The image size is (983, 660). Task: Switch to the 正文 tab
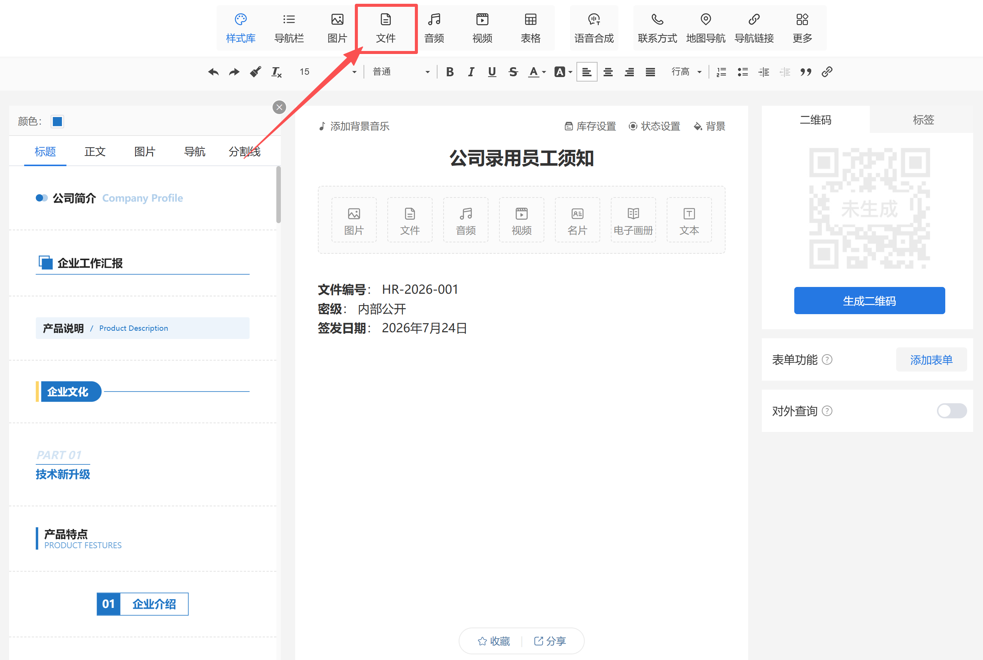point(95,151)
